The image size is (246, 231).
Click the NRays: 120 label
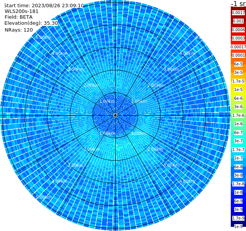click(19, 30)
